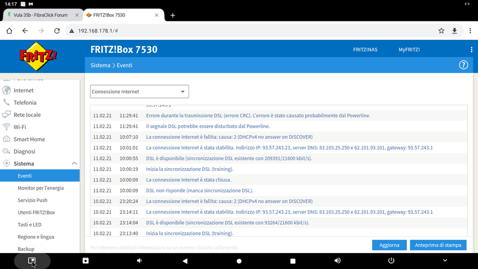Select Eventi in Sistema menu

(40, 176)
